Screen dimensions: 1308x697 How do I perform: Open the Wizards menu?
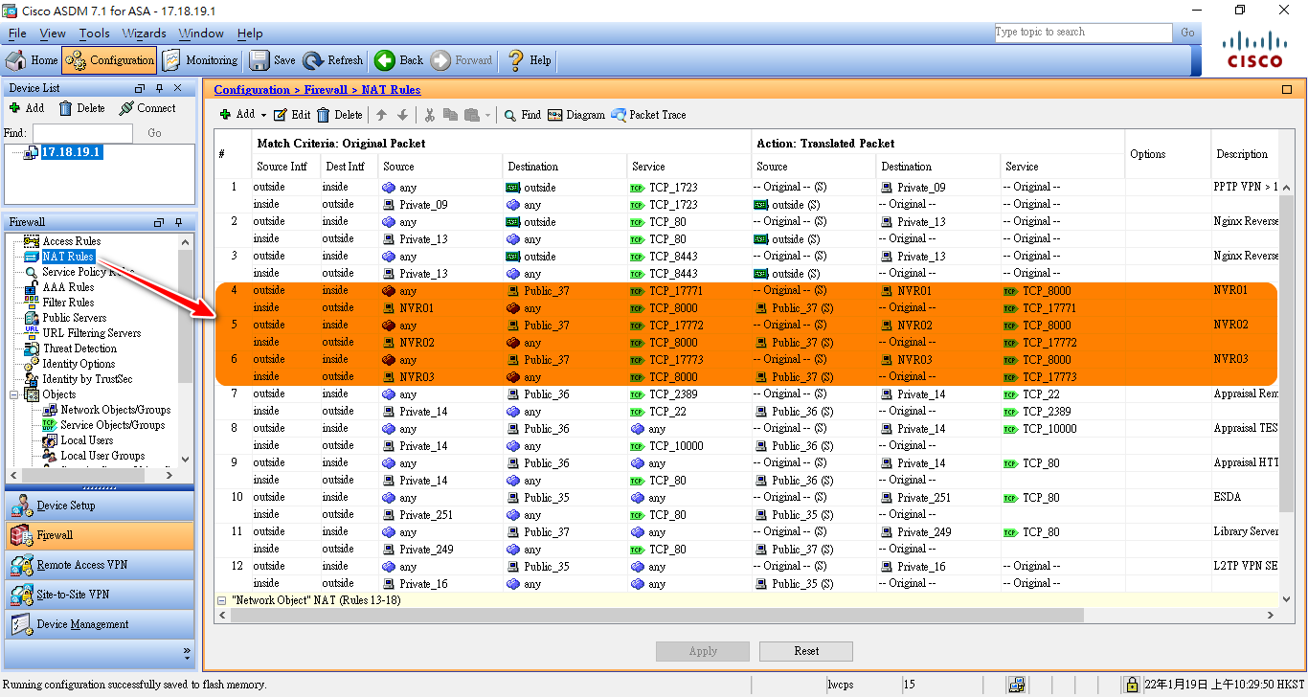point(144,34)
